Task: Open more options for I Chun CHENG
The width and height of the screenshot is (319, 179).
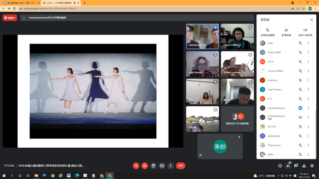Action: 308,71
